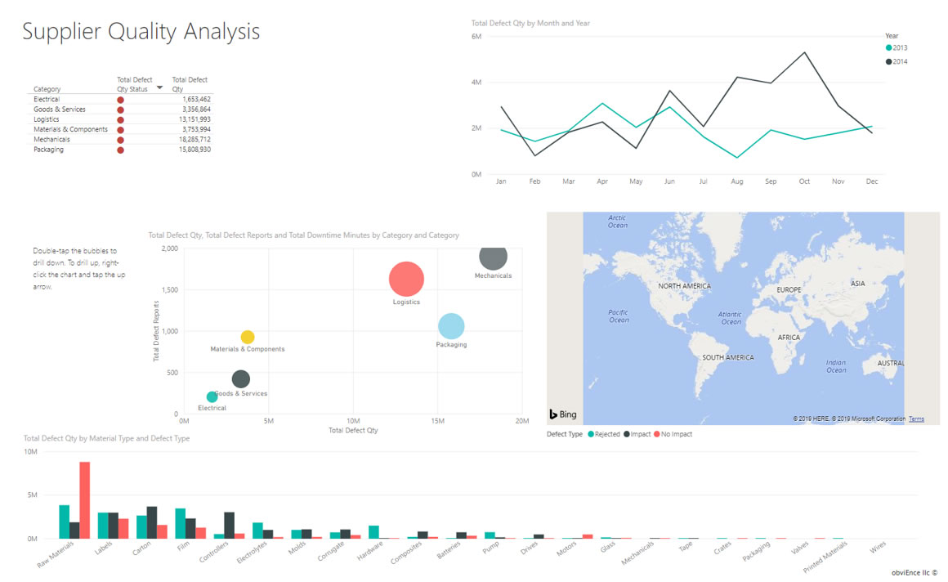The width and height of the screenshot is (948, 582).
Task: Toggle 2013 year in line chart legend
Action: (x=899, y=48)
